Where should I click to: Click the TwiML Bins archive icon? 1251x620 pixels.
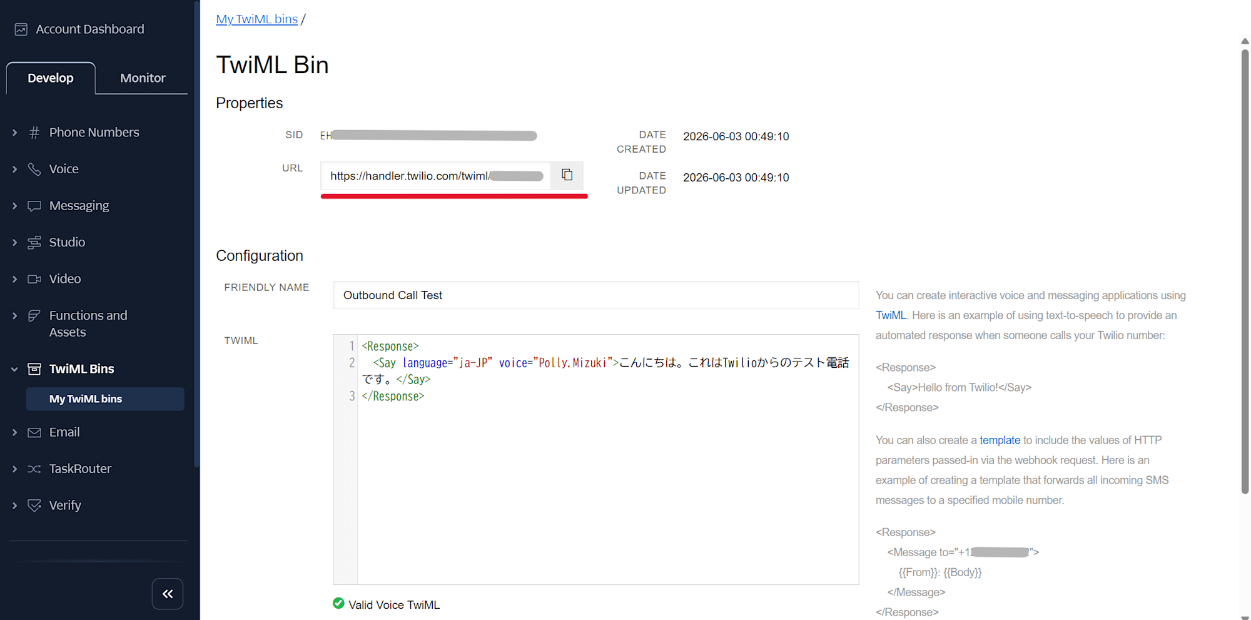point(34,369)
